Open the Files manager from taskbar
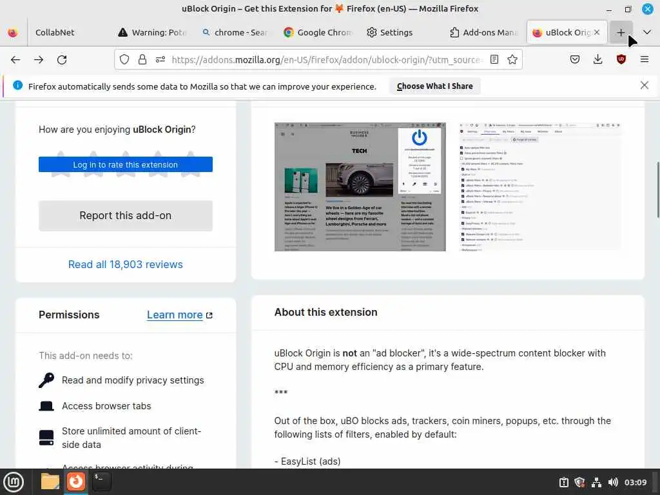 pos(50,481)
